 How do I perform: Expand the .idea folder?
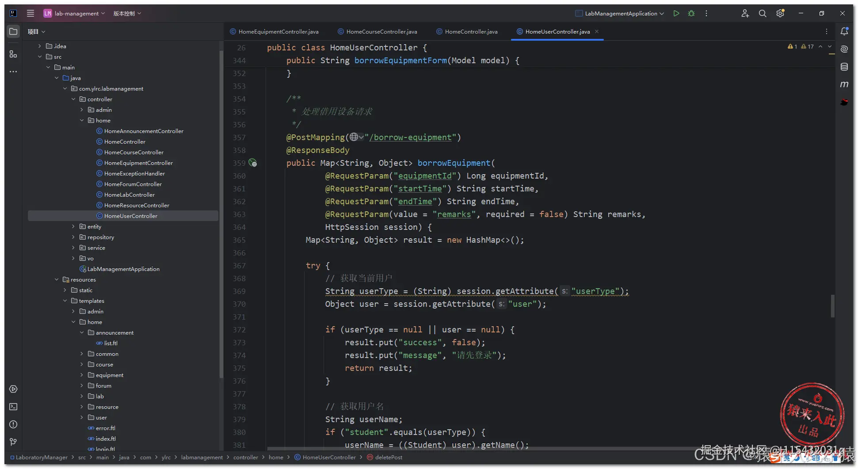point(40,46)
